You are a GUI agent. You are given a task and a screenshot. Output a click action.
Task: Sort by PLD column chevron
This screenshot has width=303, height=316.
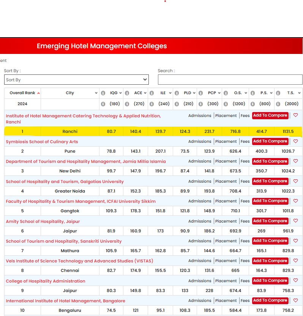coord(194,93)
